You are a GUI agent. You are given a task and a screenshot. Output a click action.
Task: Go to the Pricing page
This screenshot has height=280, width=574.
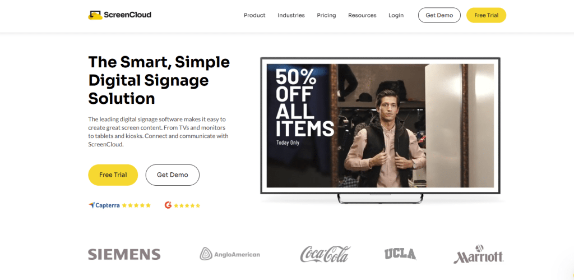326,15
